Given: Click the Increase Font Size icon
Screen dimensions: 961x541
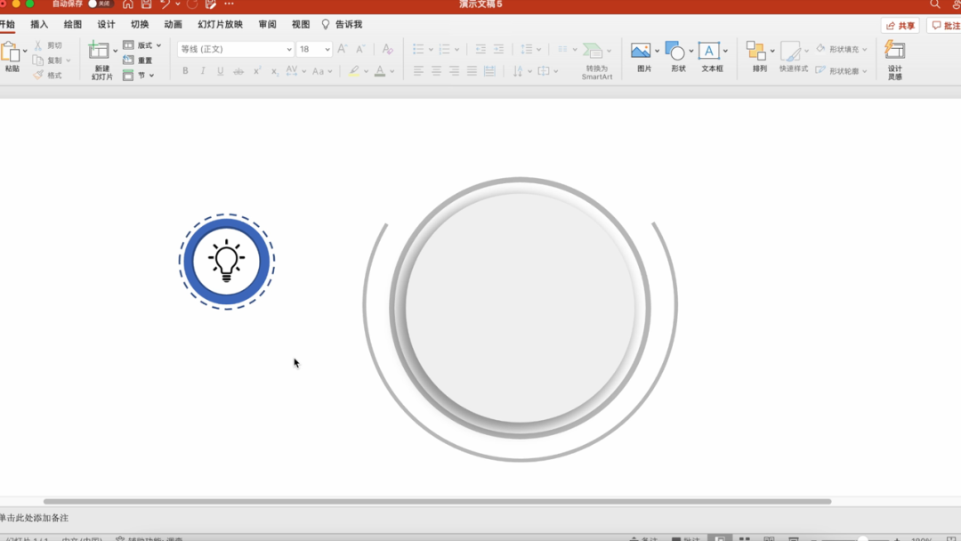Looking at the screenshot, I should tap(343, 48).
